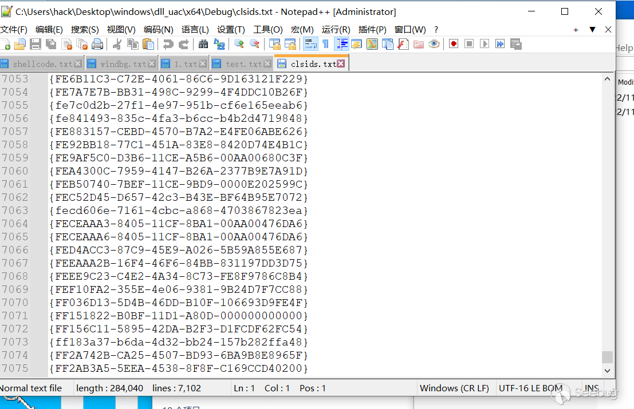634x409 pixels.
Task: Click Windows (CR LF) line ending status
Action: click(455, 388)
